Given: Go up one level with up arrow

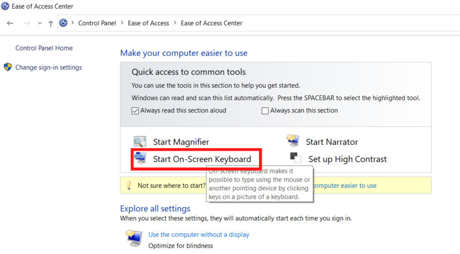Looking at the screenshot, I should click(x=51, y=24).
